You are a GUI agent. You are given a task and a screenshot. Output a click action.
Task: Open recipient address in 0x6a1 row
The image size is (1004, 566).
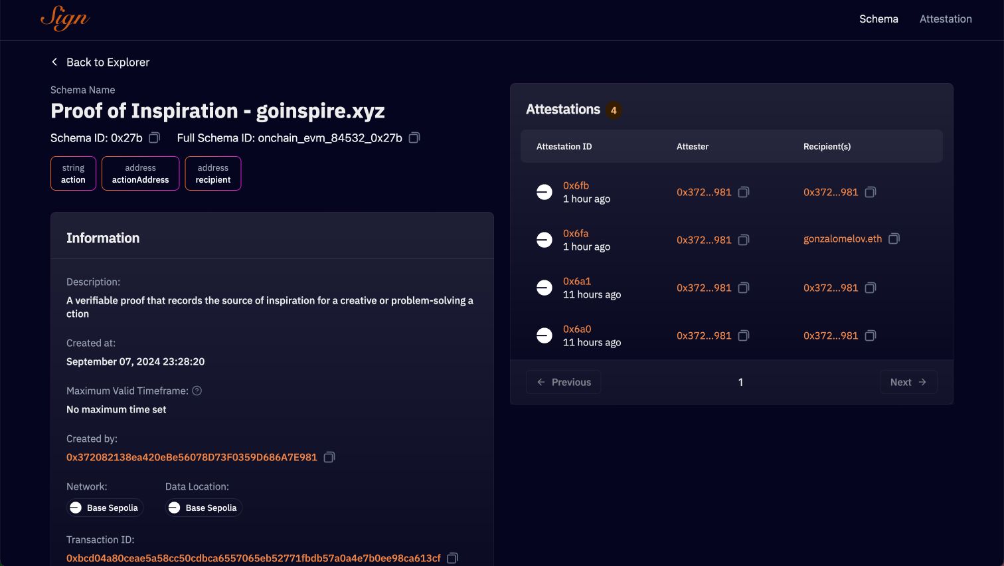pos(831,288)
